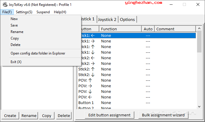This screenshot has height=122, width=205.
Task: Select the highlighted Stick1 left arrow row
Action: click(139, 36)
